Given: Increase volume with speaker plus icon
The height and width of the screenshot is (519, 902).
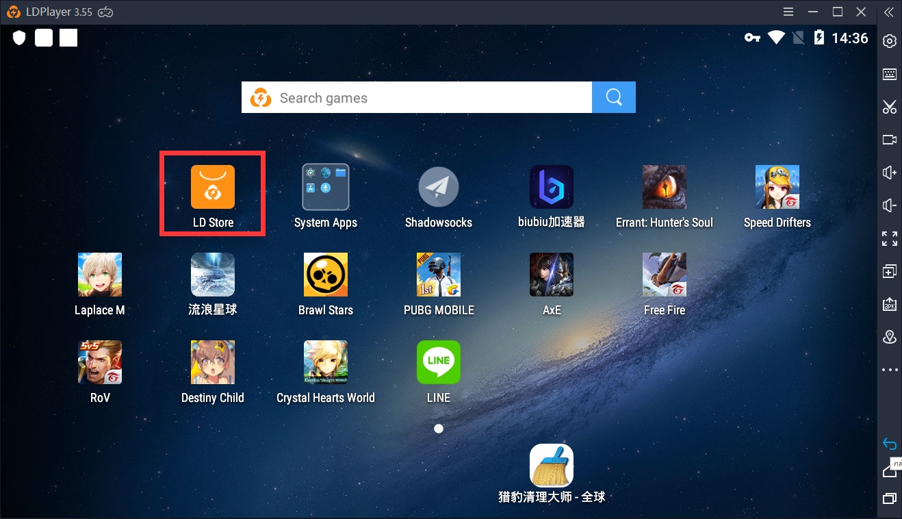Looking at the screenshot, I should [x=890, y=173].
